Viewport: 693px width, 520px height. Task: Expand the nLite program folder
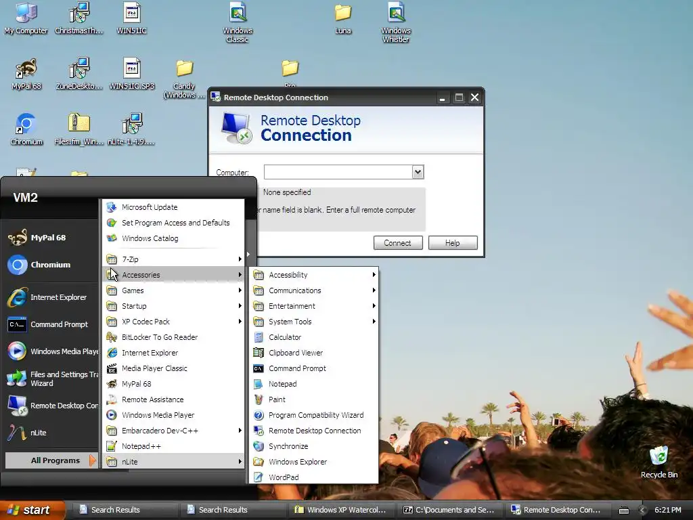[x=174, y=462]
